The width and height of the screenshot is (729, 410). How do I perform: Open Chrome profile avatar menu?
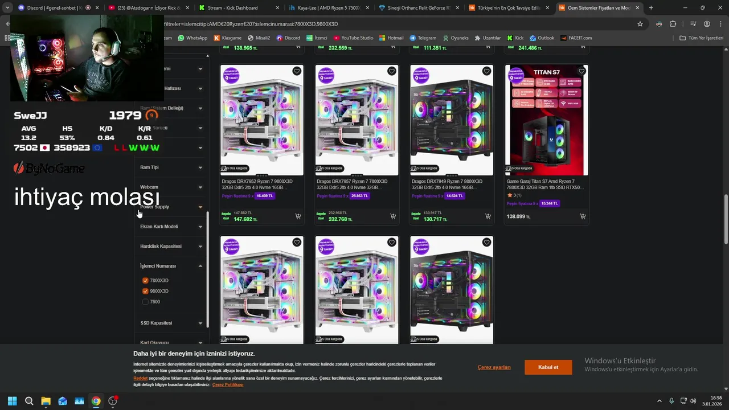click(707, 24)
